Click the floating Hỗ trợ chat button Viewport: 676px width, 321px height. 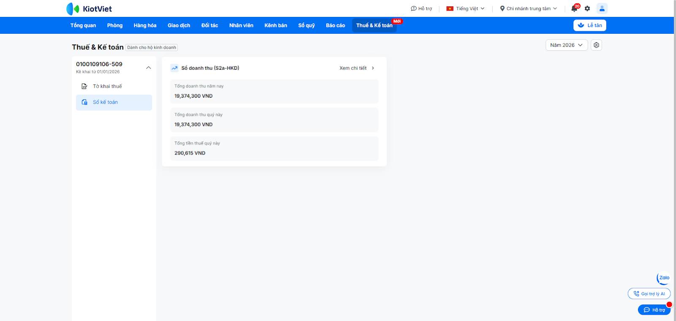[x=654, y=310]
